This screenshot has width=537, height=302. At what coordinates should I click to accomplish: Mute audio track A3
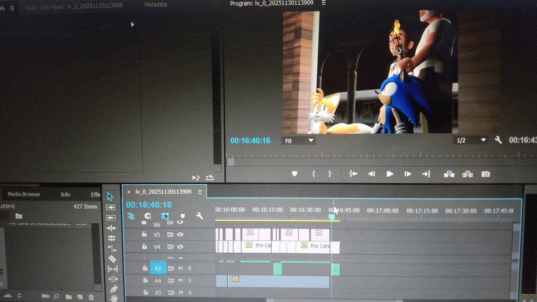coord(181,268)
